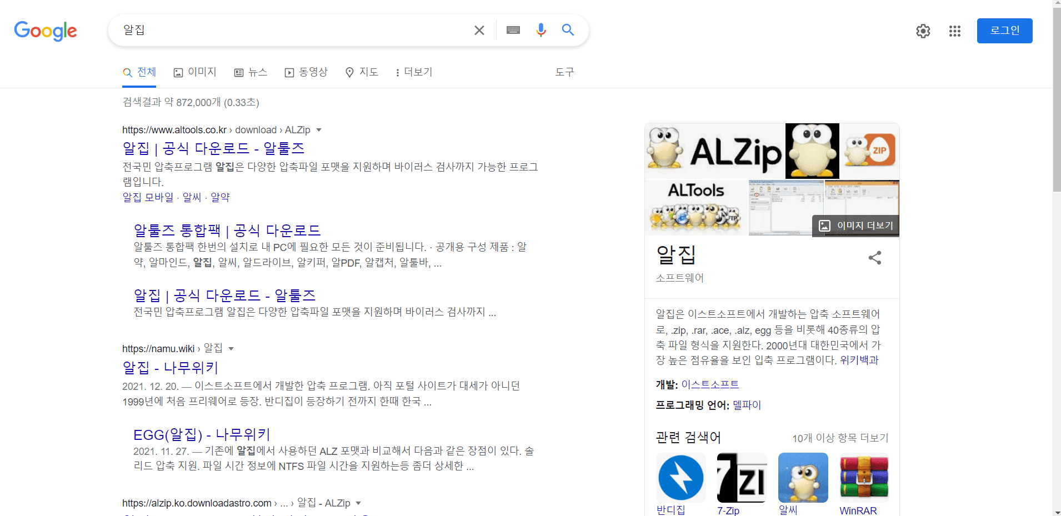This screenshot has height=516, width=1061.
Task: Click the share icon in the 알집 knowledge panel
Action: click(x=874, y=257)
